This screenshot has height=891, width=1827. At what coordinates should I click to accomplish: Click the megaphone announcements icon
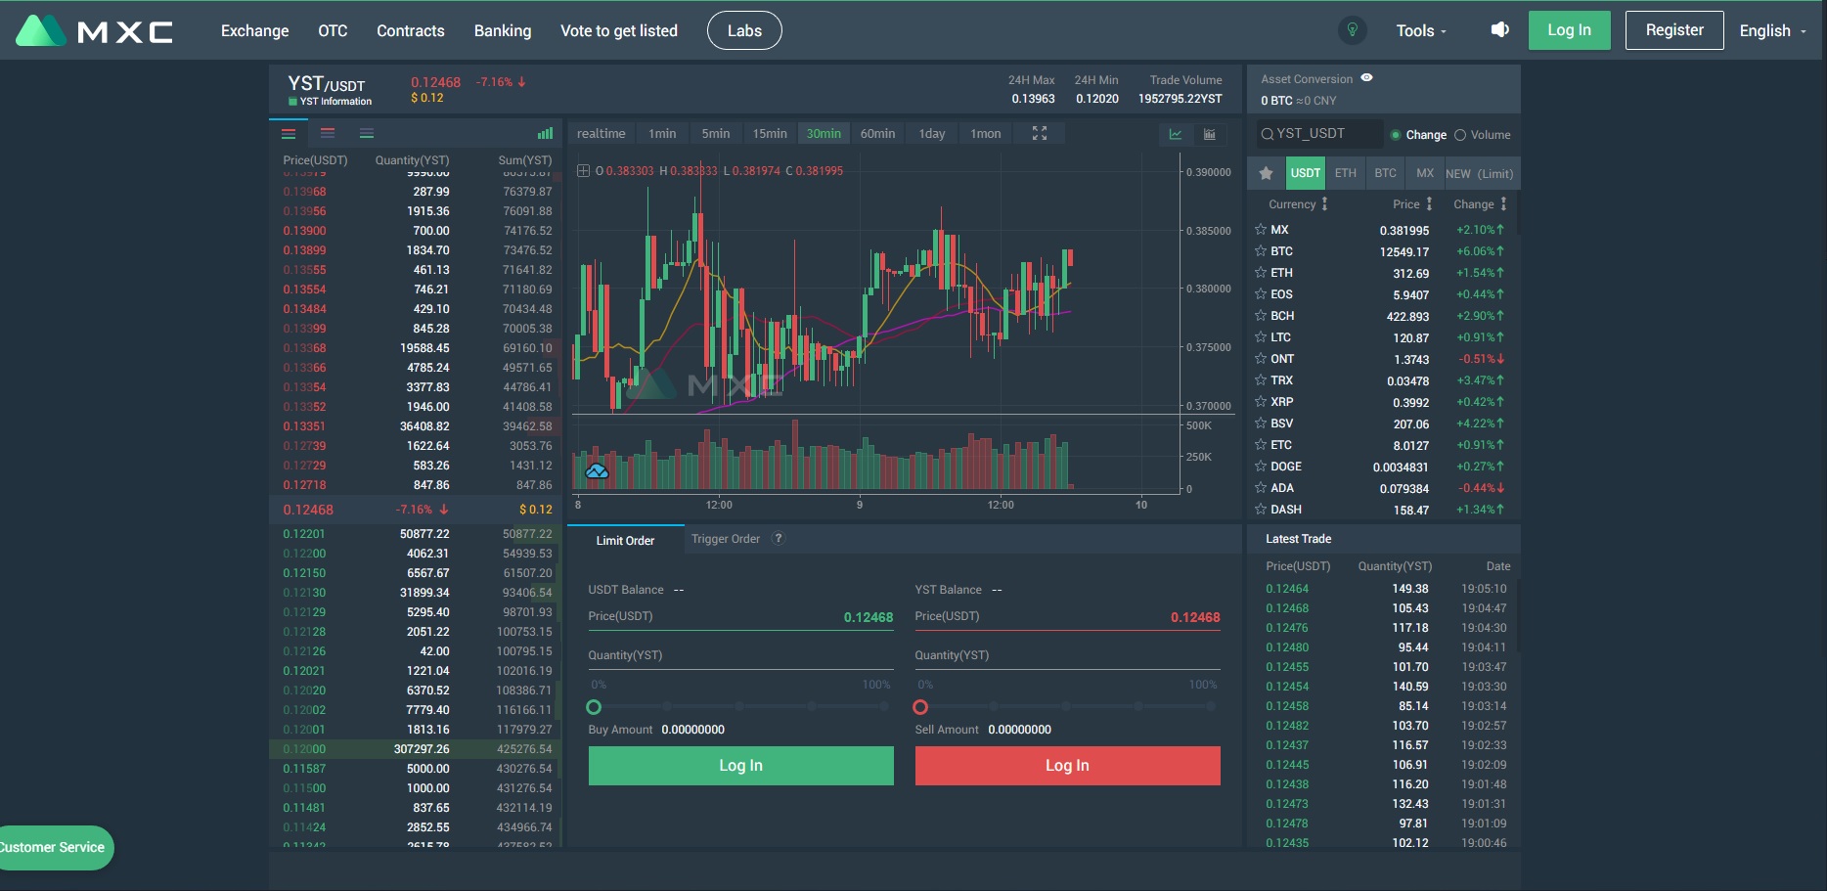1499,30
